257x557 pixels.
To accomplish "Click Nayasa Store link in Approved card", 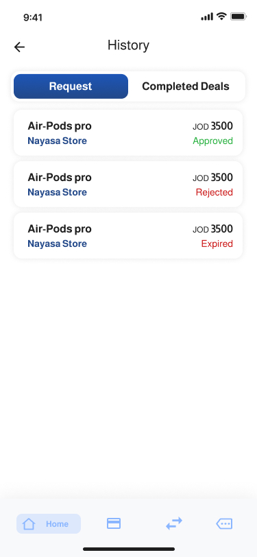I will coord(57,141).
